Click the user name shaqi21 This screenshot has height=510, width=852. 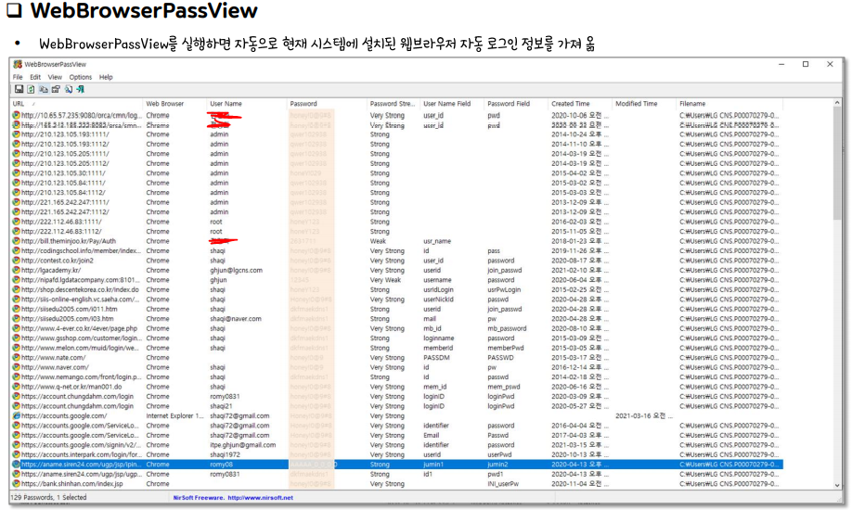click(221, 406)
